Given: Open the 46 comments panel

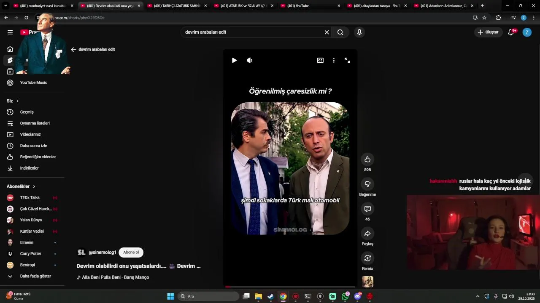Looking at the screenshot, I should pyautogui.click(x=367, y=209).
